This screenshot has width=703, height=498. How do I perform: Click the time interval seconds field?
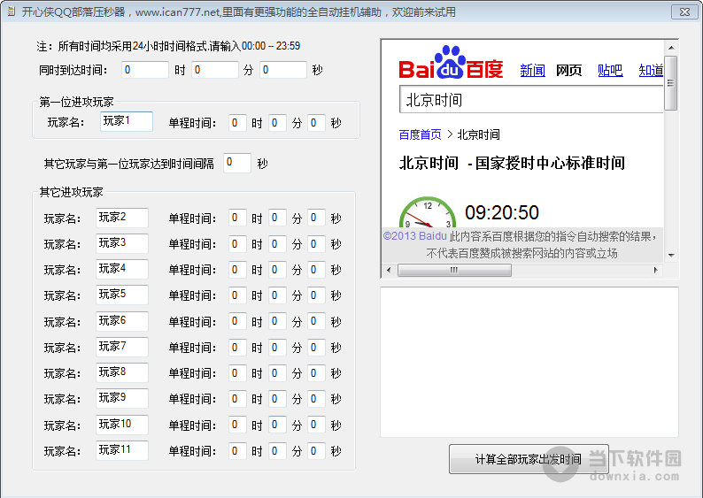[x=236, y=163]
